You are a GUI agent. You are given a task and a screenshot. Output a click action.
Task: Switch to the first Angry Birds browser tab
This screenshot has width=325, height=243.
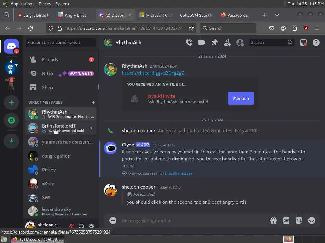point(34,15)
